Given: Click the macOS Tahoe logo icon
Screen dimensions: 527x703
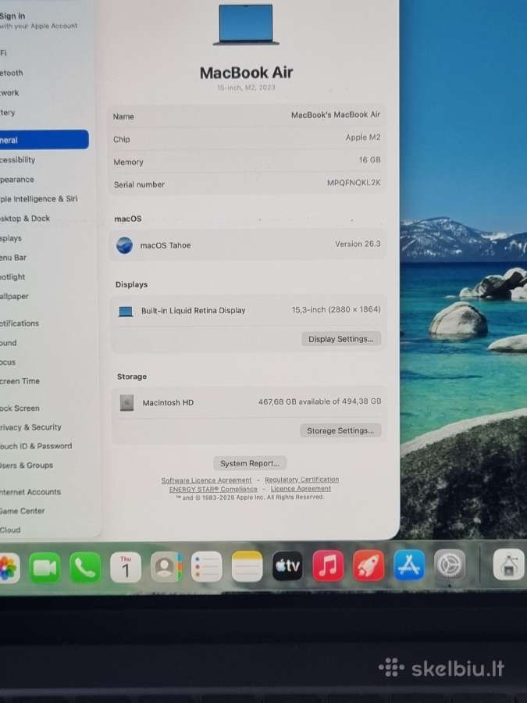Looking at the screenshot, I should (124, 246).
